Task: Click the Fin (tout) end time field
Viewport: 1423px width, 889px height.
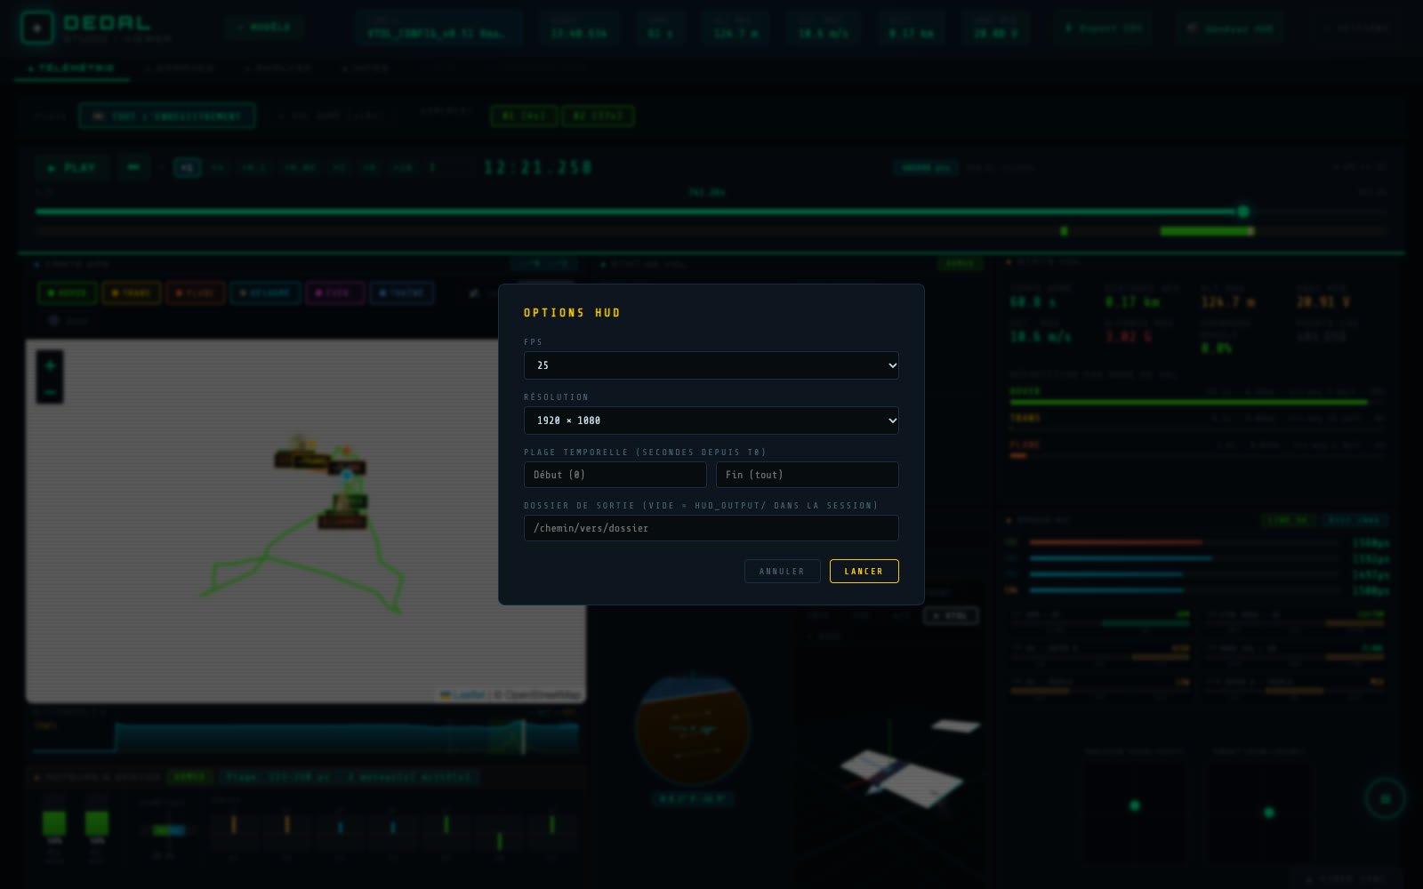Action: [808, 475]
